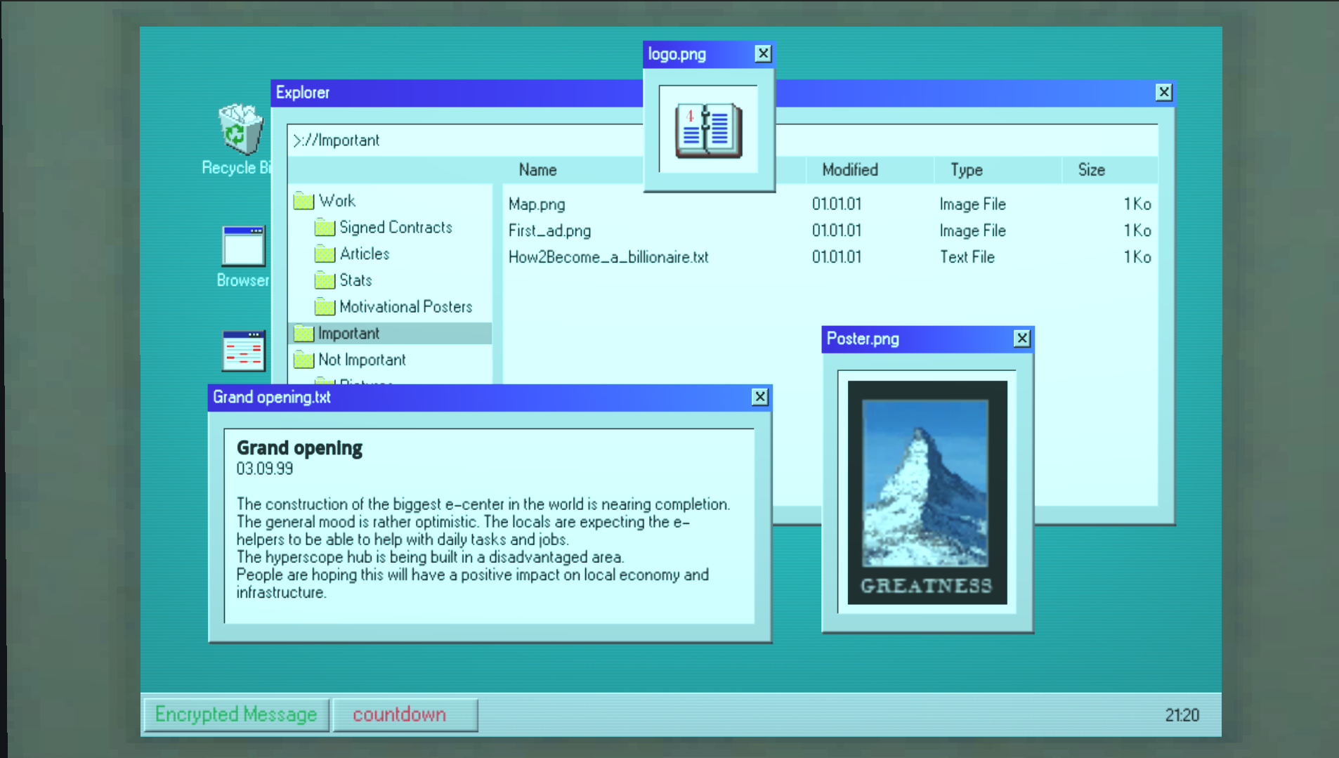
Task: Open the Articles folder label
Action: 365,254
